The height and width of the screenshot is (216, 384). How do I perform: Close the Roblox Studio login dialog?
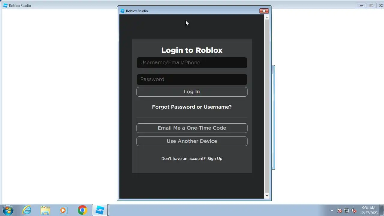pos(264,11)
